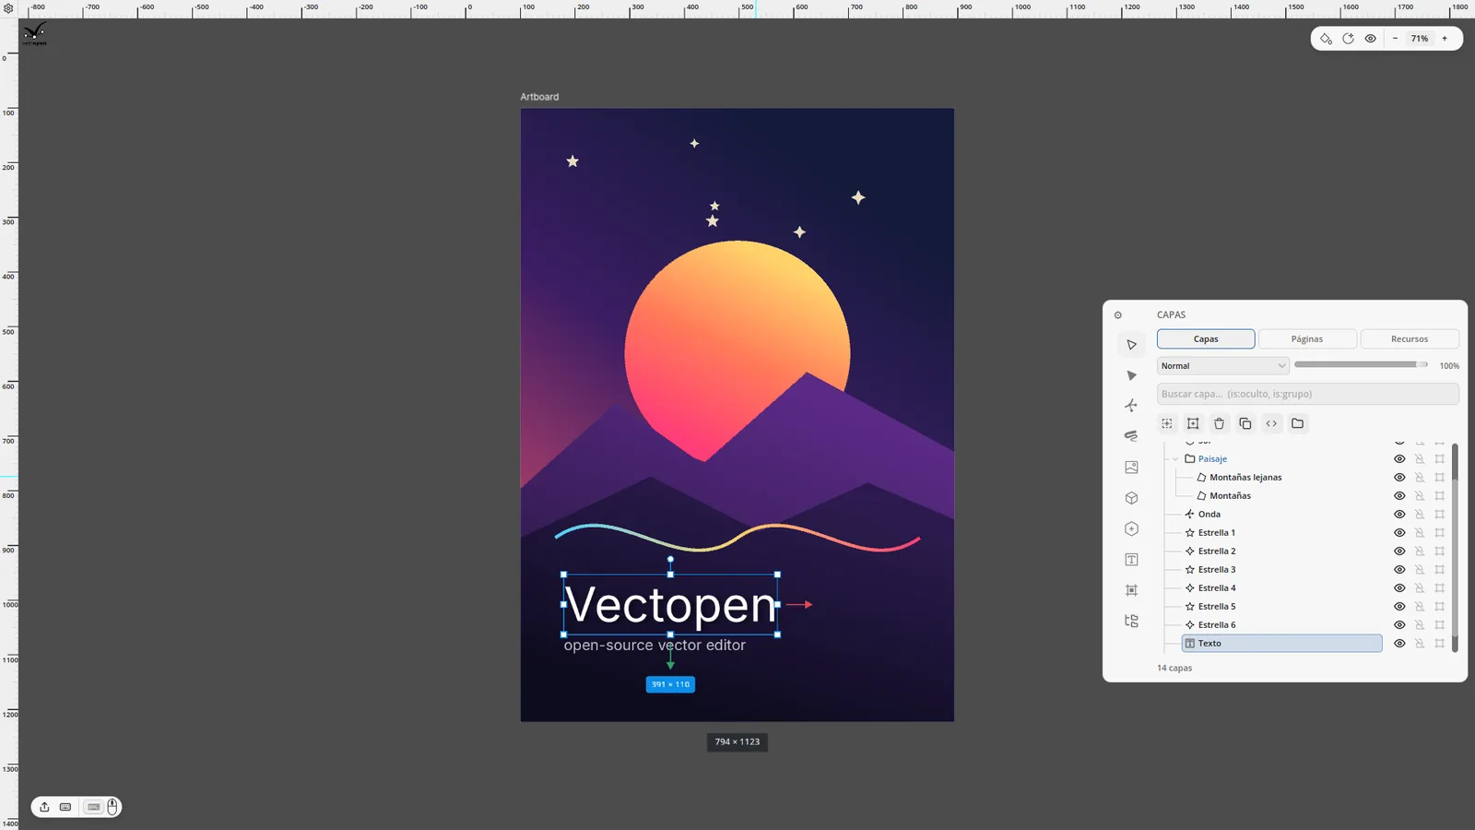The width and height of the screenshot is (1475, 830).
Task: Hide the Texto layer
Action: (x=1399, y=644)
